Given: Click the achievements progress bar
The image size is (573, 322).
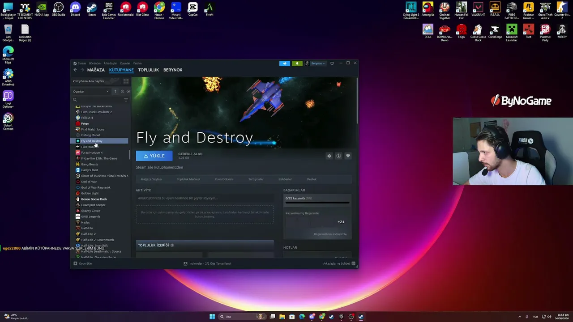Looking at the screenshot, I should [x=317, y=202].
